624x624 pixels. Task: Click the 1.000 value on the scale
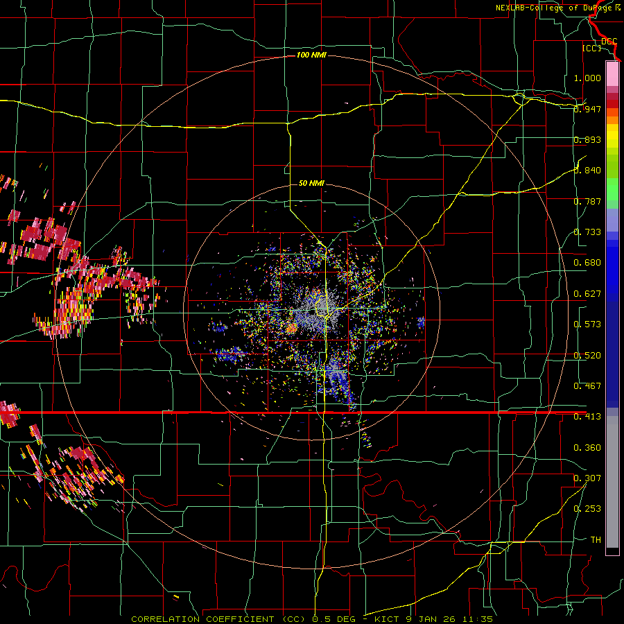point(587,78)
